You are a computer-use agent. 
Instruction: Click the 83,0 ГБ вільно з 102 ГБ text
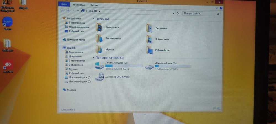tap(117, 69)
